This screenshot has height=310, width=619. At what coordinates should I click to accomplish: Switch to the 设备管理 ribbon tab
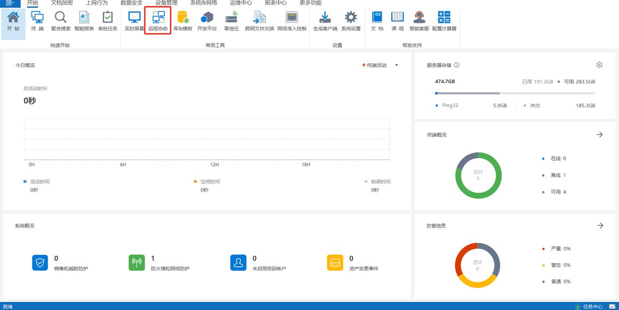point(166,3)
